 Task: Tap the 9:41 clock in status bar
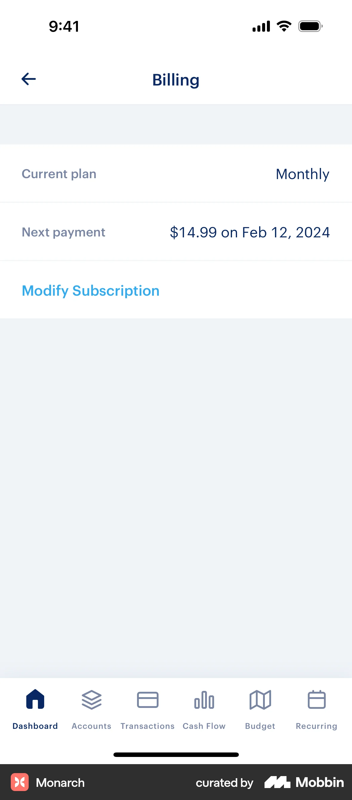(x=64, y=26)
